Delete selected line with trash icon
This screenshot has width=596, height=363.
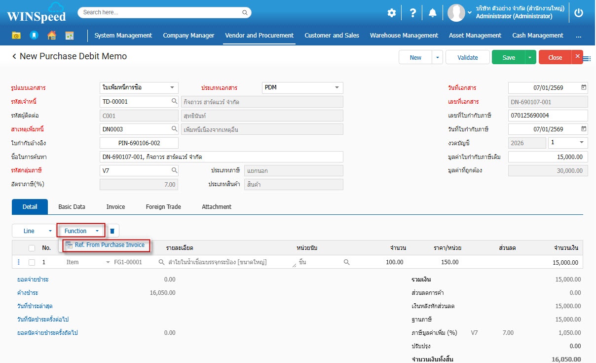(112, 231)
